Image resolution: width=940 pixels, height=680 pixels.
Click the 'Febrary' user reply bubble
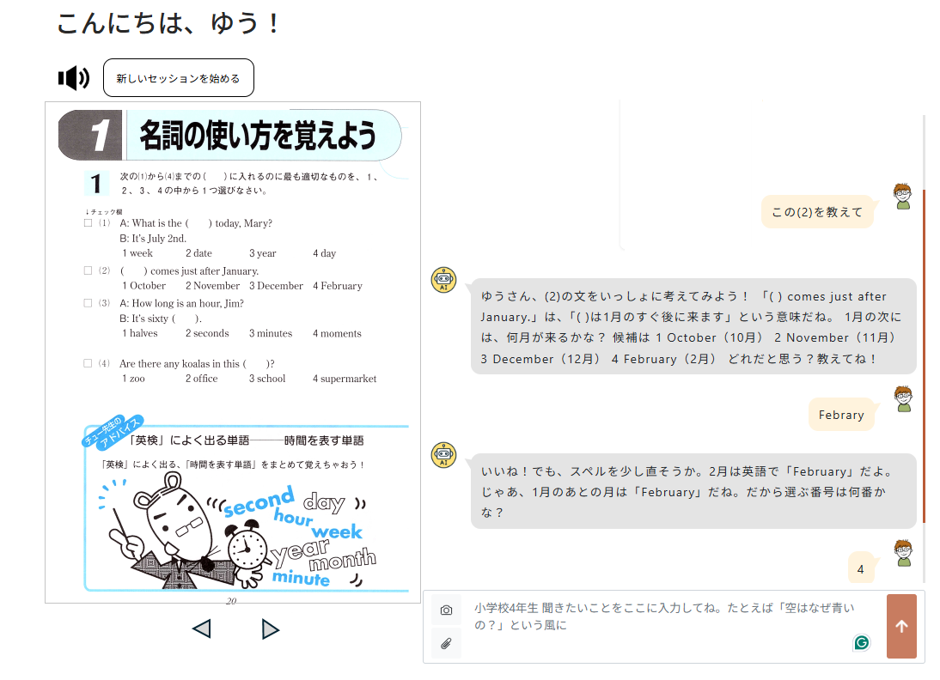point(841,415)
